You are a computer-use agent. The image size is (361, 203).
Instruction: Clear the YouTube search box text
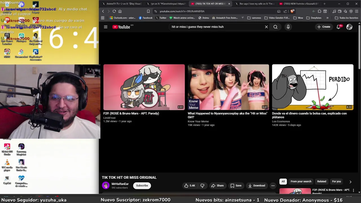coord(266,27)
